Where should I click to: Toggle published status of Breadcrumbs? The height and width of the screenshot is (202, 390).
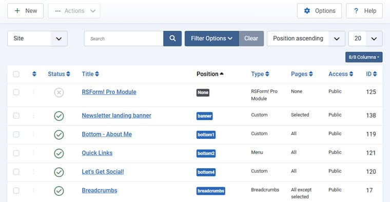pyautogui.click(x=59, y=191)
